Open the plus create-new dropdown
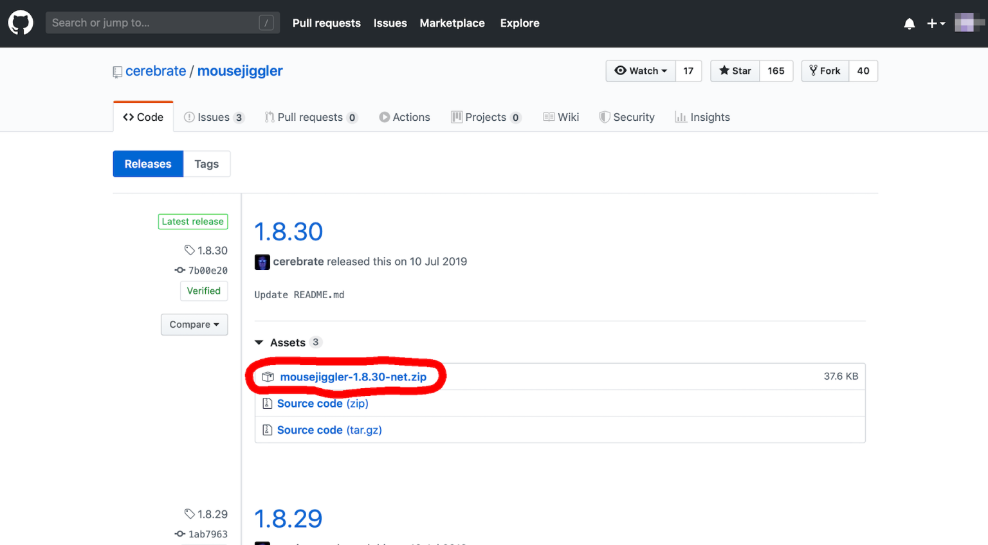The height and width of the screenshot is (545, 988). click(x=935, y=24)
